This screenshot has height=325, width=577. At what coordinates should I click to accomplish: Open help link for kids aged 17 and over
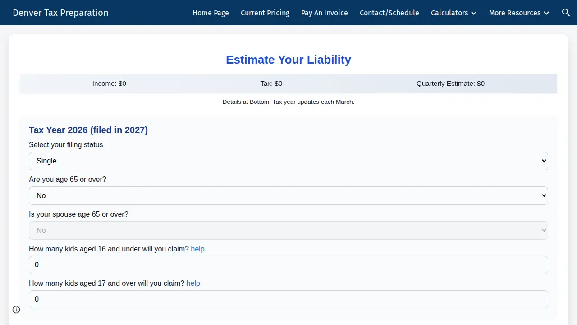pos(193,283)
